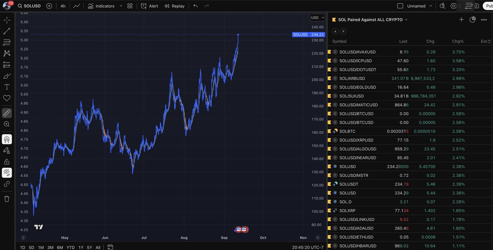Screen dimensions: 493x250
Task: Open the Fibonacci retracement tools
Action: pyautogui.click(x=7, y=42)
